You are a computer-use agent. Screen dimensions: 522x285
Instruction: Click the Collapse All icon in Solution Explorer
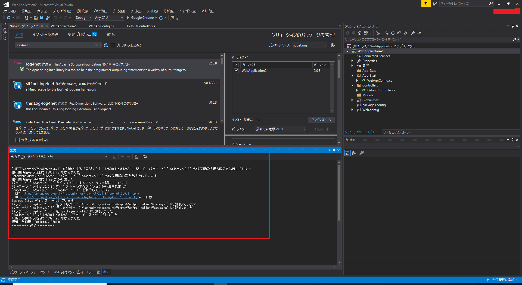[399, 33]
